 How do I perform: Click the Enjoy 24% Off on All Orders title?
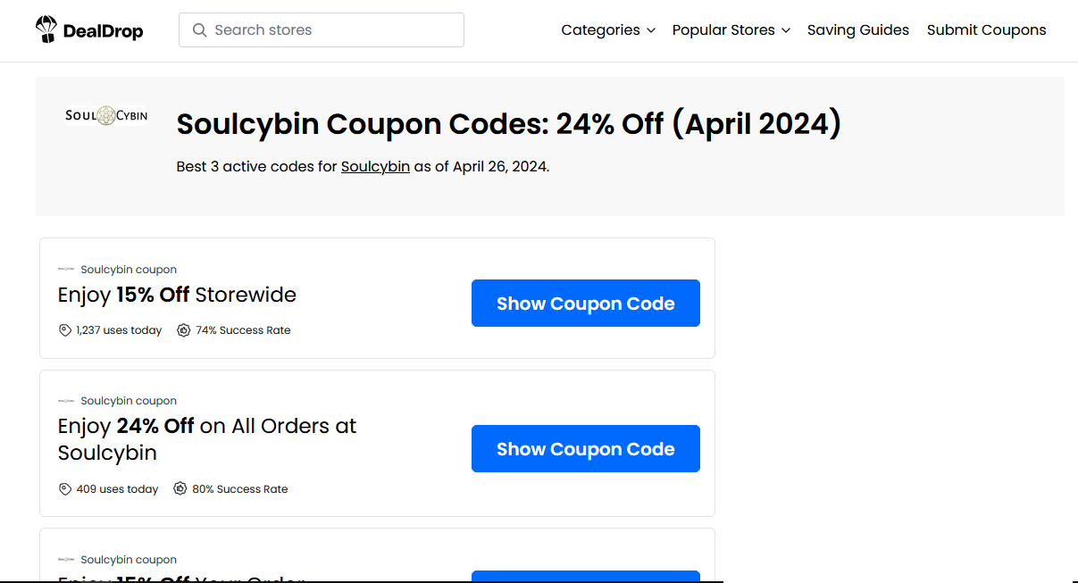(x=207, y=439)
